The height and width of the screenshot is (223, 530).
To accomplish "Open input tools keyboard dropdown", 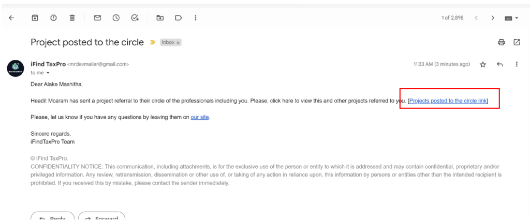I will [511, 18].
